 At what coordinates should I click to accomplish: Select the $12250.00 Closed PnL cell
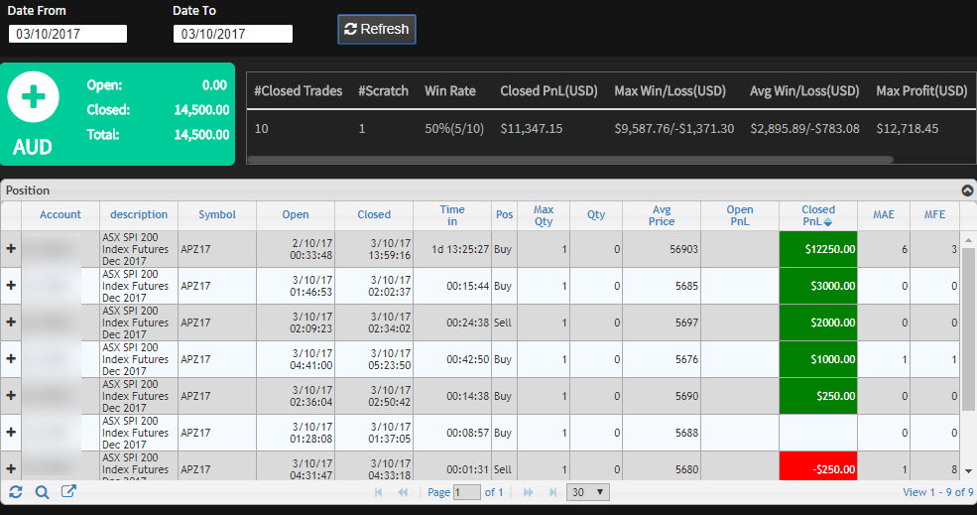click(818, 249)
